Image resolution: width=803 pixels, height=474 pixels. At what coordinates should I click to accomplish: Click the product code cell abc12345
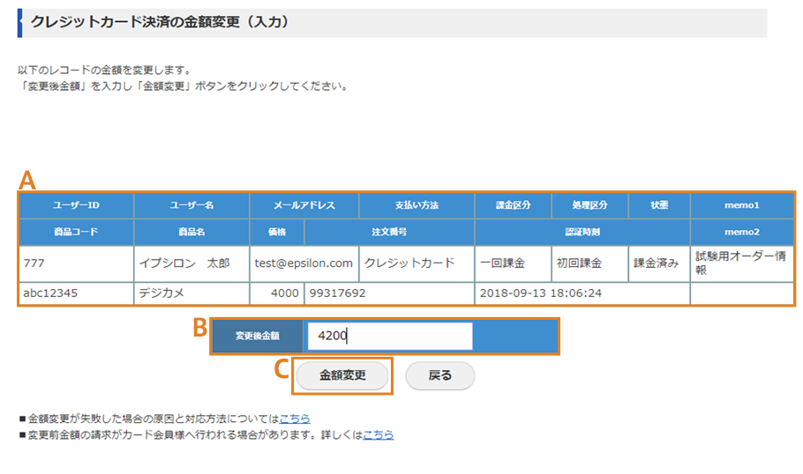coord(76,293)
